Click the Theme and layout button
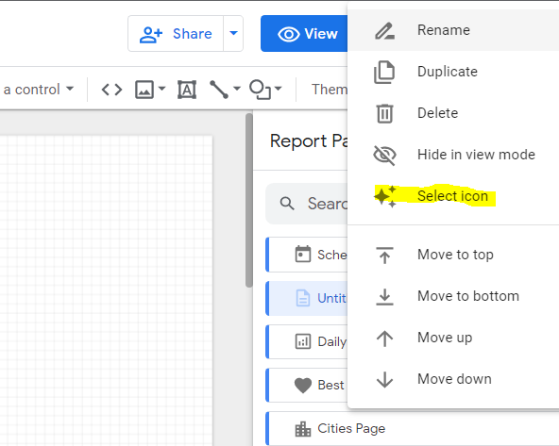 [329, 90]
